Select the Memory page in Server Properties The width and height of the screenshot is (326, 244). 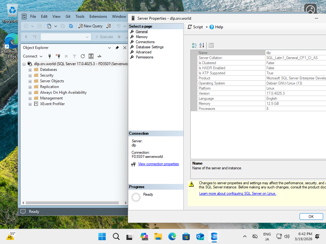tap(142, 37)
